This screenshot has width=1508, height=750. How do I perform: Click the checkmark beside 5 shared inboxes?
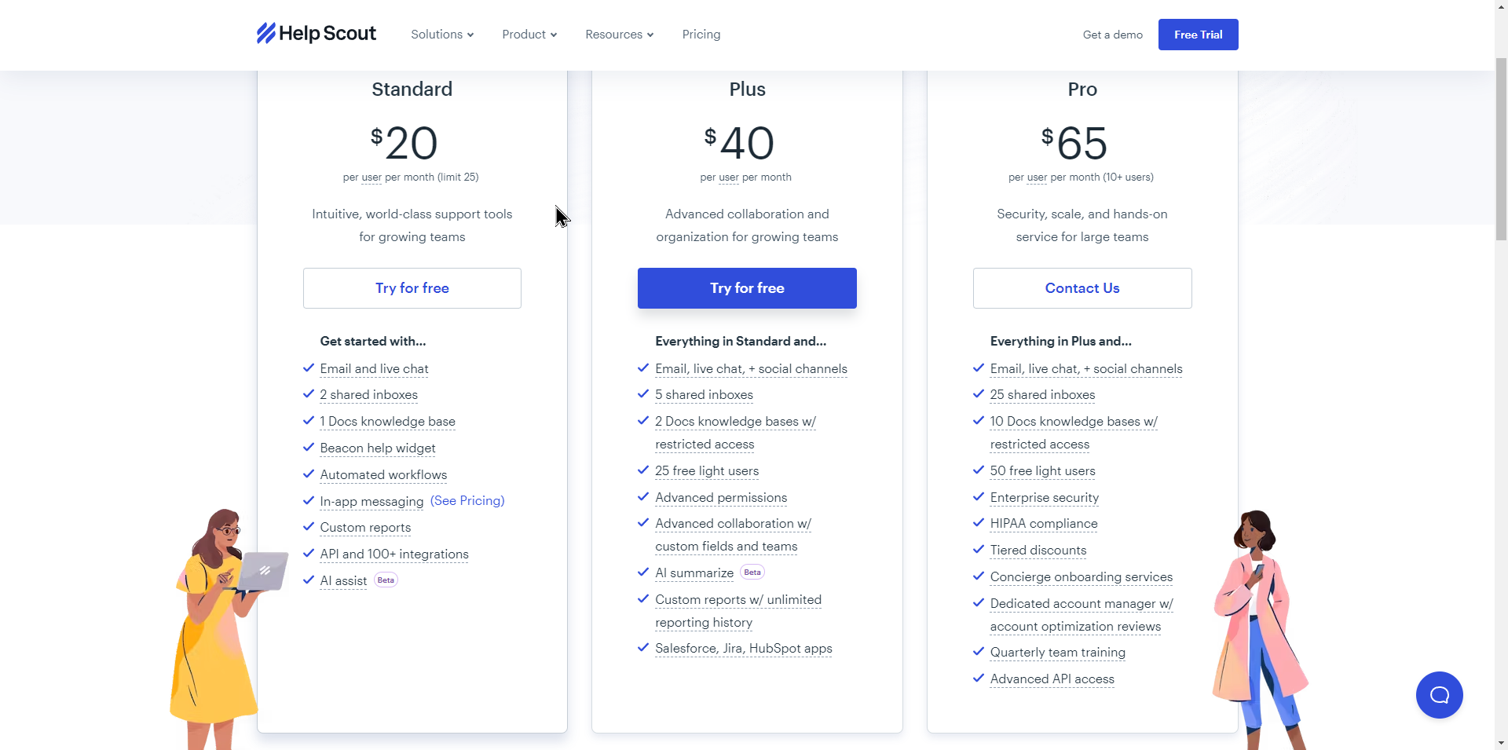click(643, 393)
